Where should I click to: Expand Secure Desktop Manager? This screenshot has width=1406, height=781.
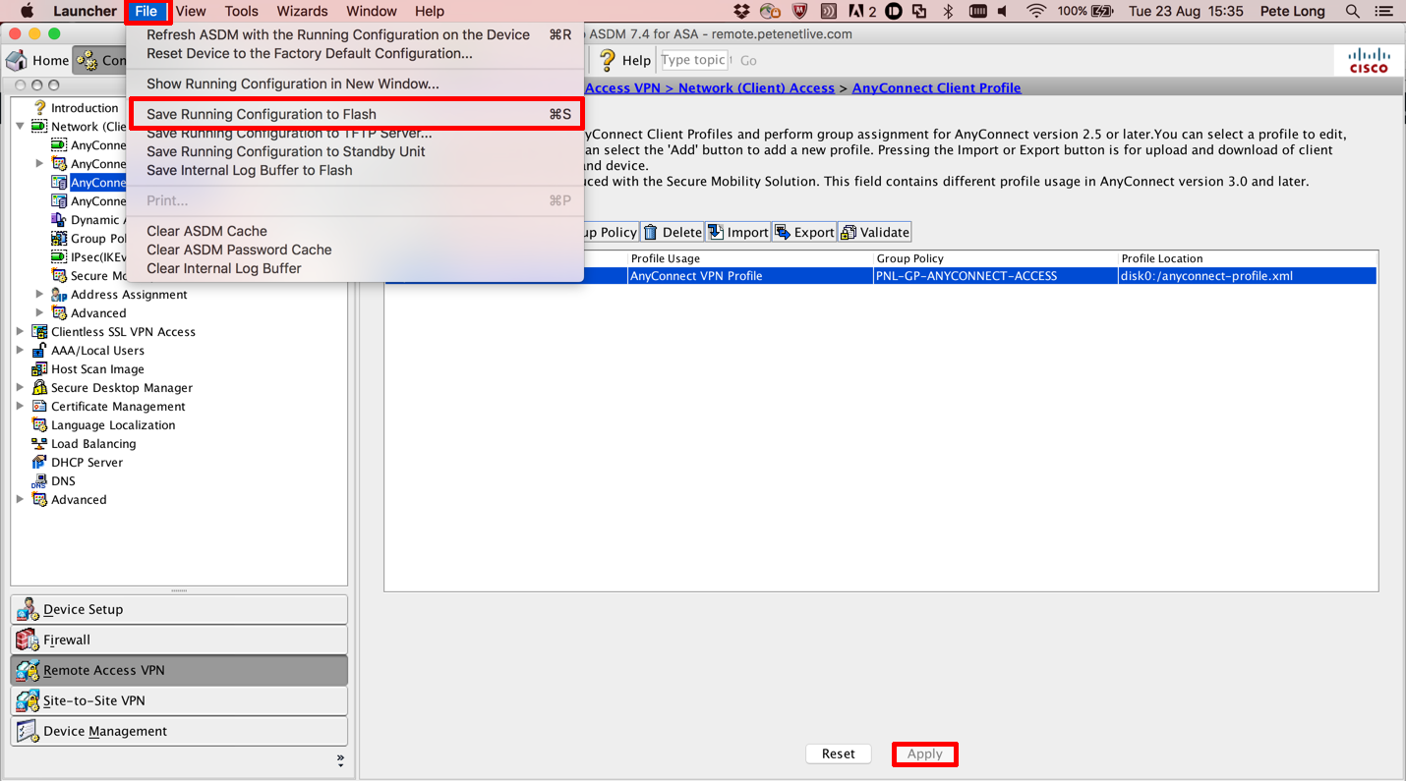coord(20,388)
